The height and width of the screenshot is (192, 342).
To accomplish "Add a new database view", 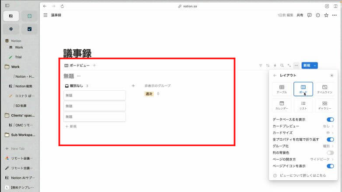I will click(94, 65).
